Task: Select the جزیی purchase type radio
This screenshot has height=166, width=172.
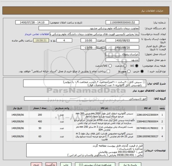Action: [142, 72]
